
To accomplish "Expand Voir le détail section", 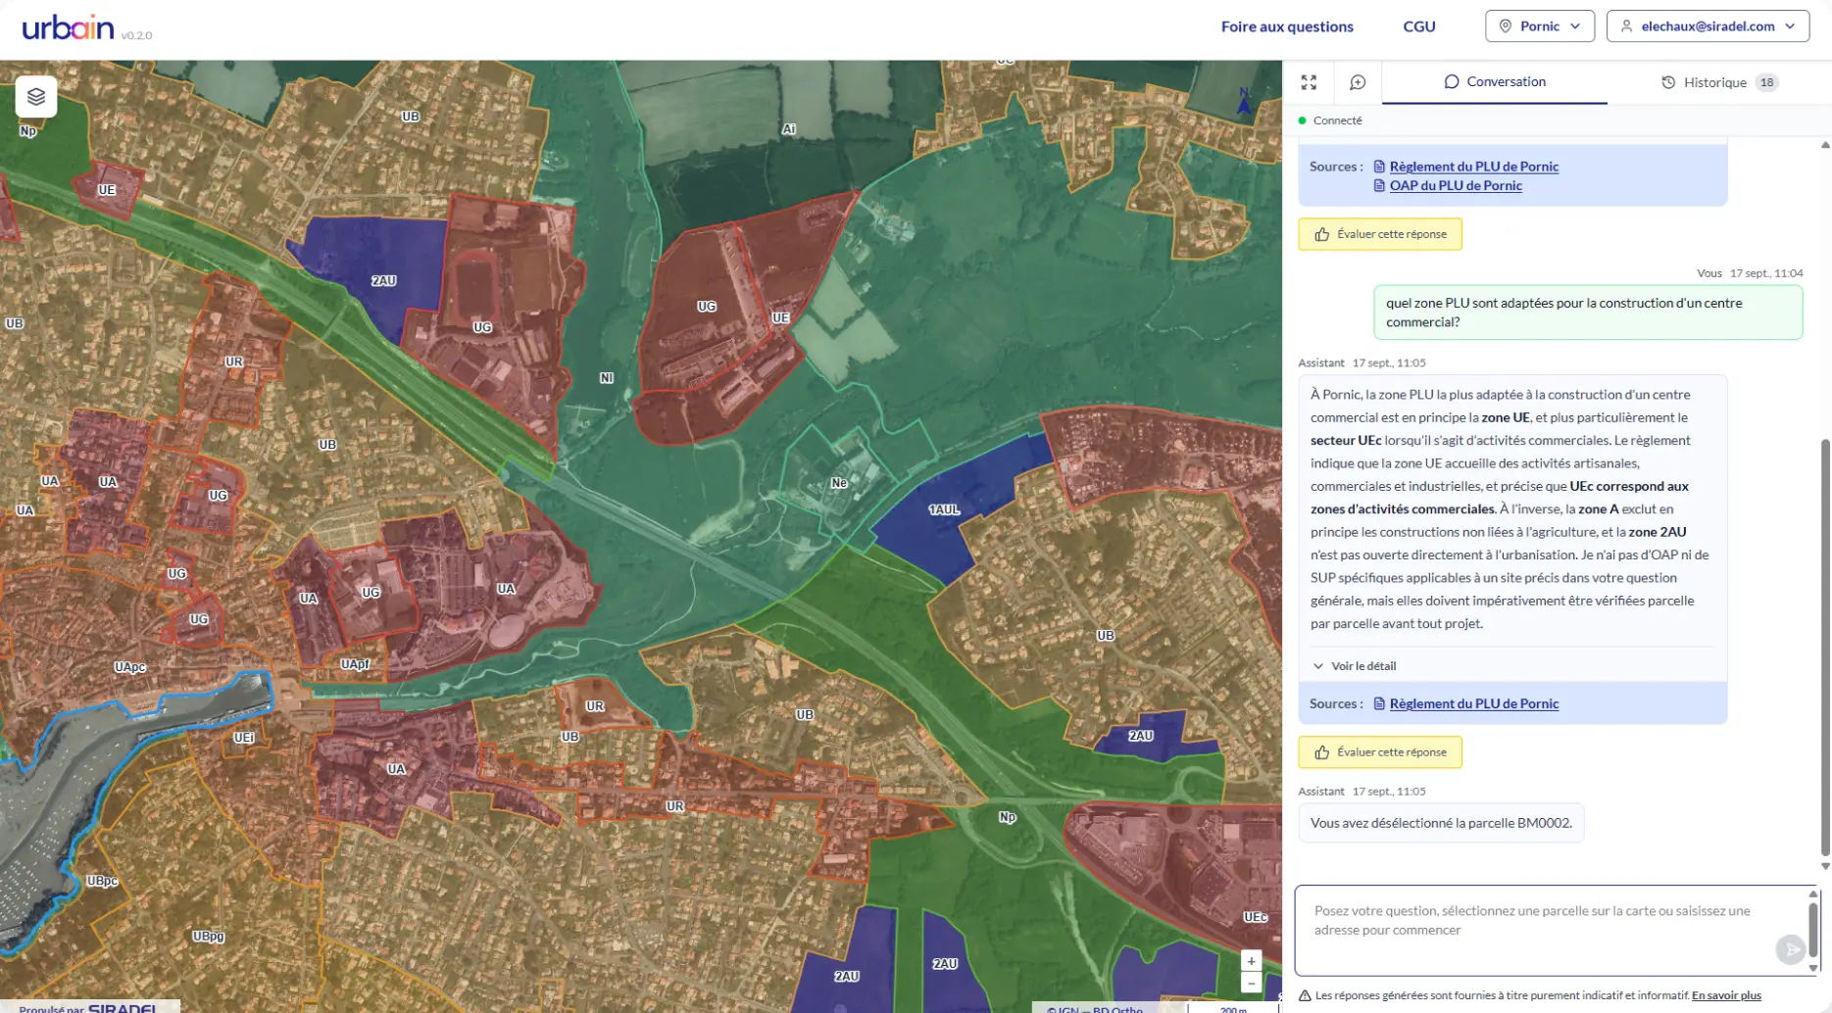I will click(x=1354, y=666).
